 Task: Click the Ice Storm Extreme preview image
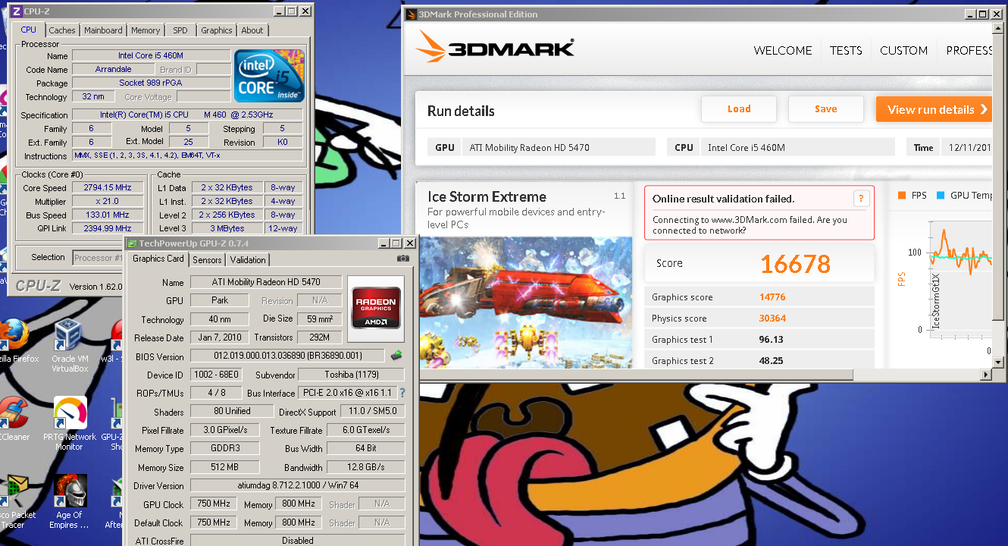pos(526,302)
